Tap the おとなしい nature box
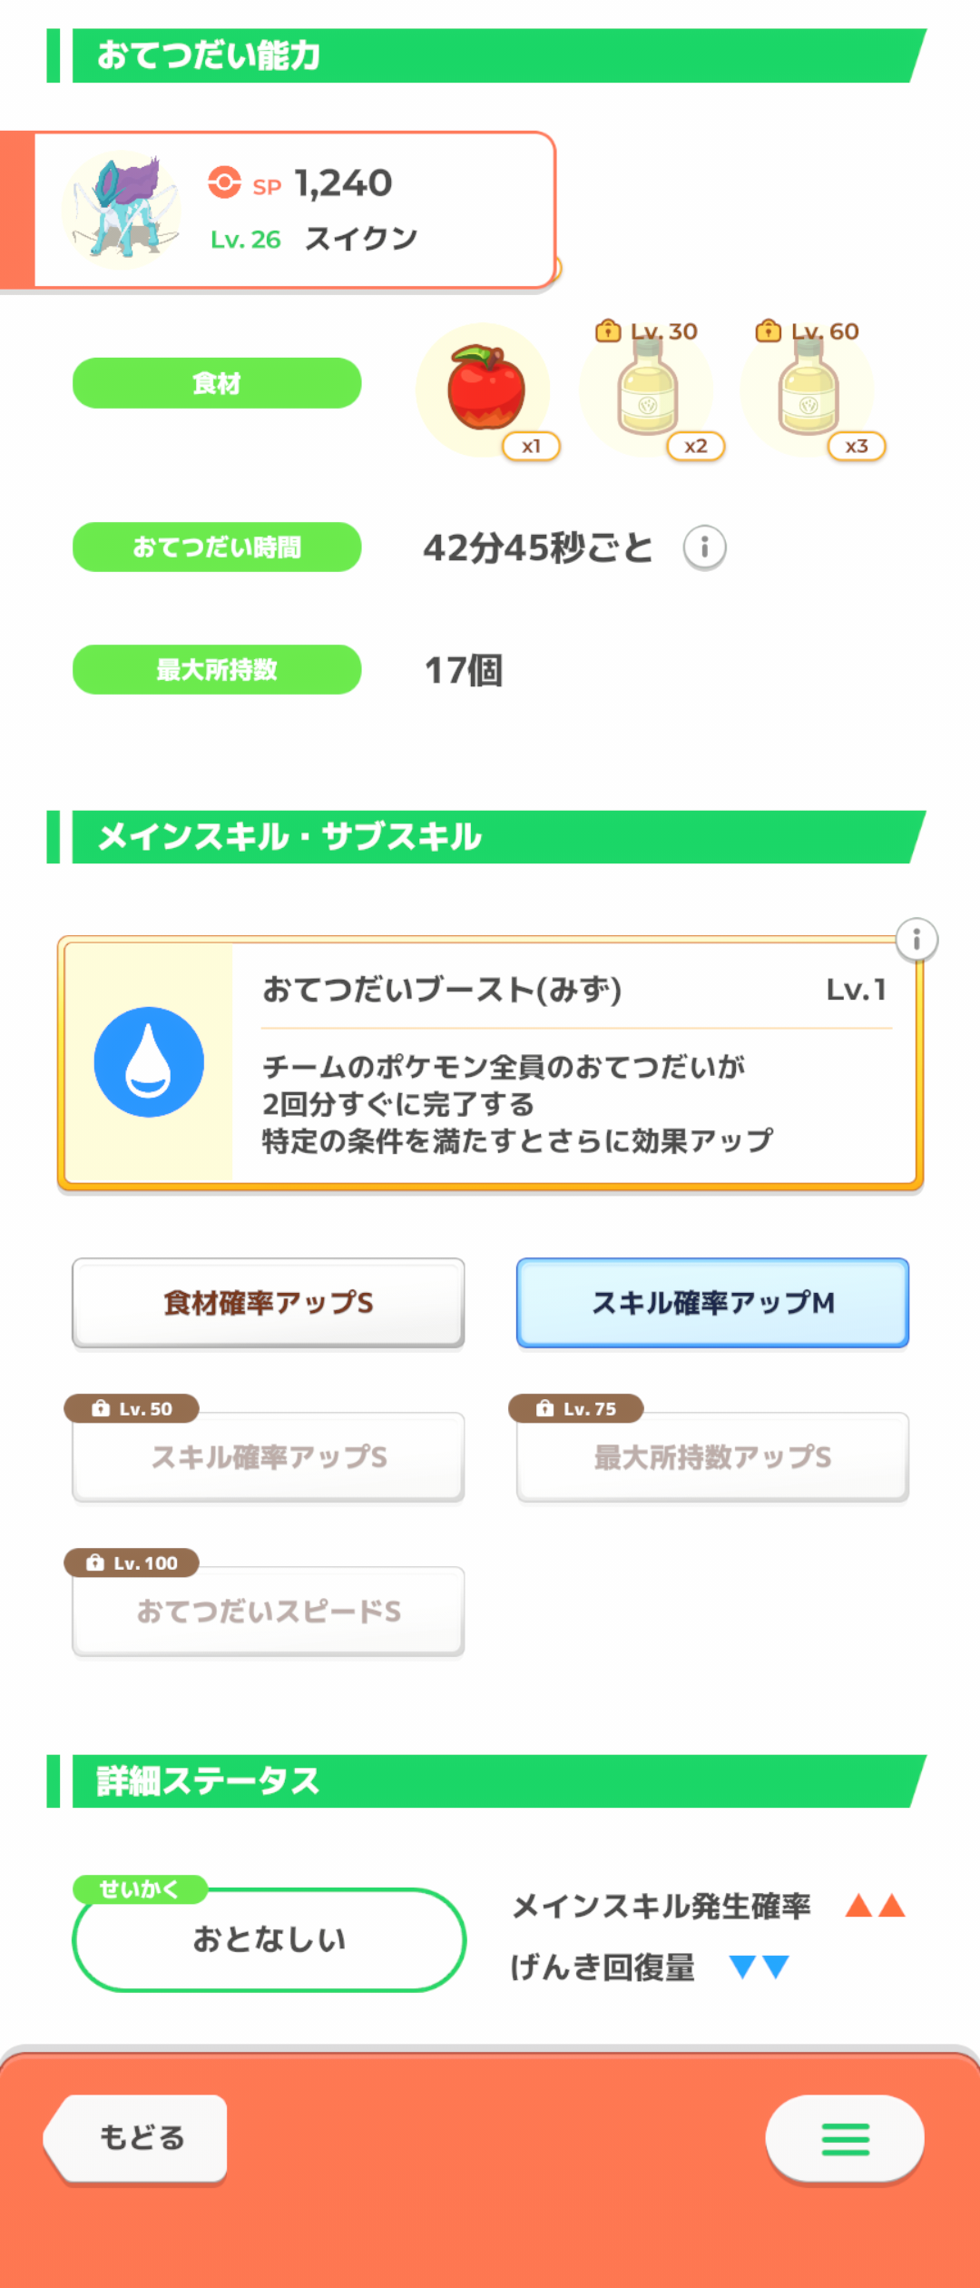The height and width of the screenshot is (2288, 980). (269, 1939)
